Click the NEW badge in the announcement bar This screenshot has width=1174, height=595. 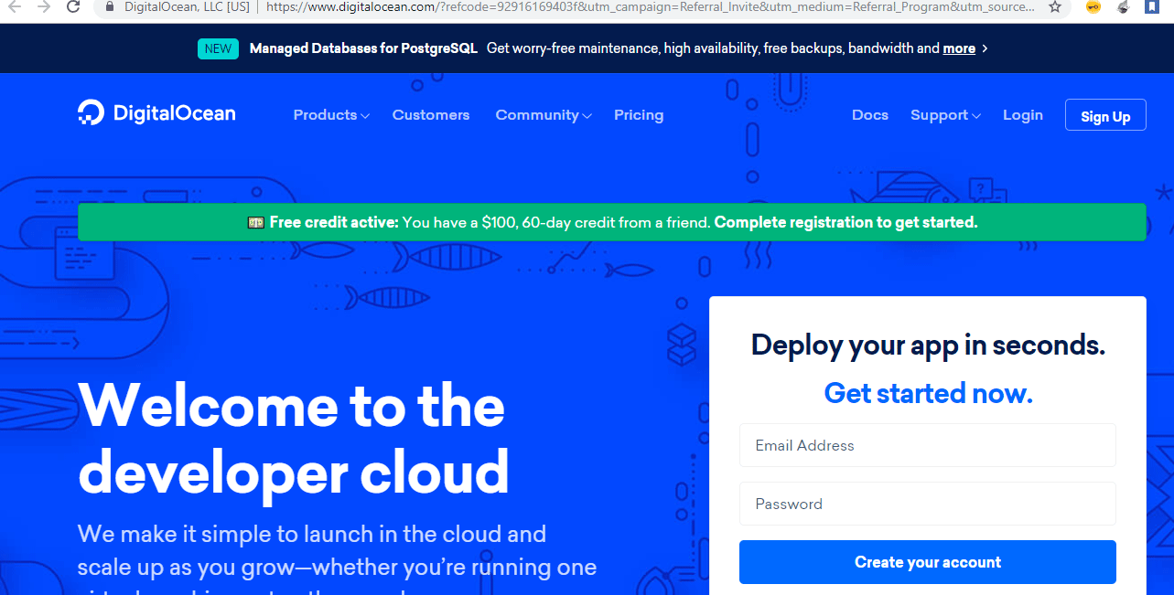tap(218, 48)
